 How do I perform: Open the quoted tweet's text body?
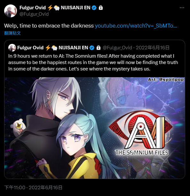pyautogui.click(x=93, y=62)
